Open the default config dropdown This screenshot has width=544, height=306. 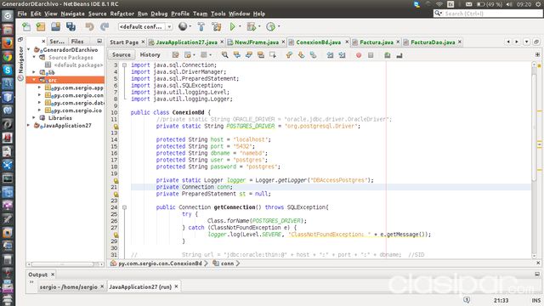pos(145,26)
